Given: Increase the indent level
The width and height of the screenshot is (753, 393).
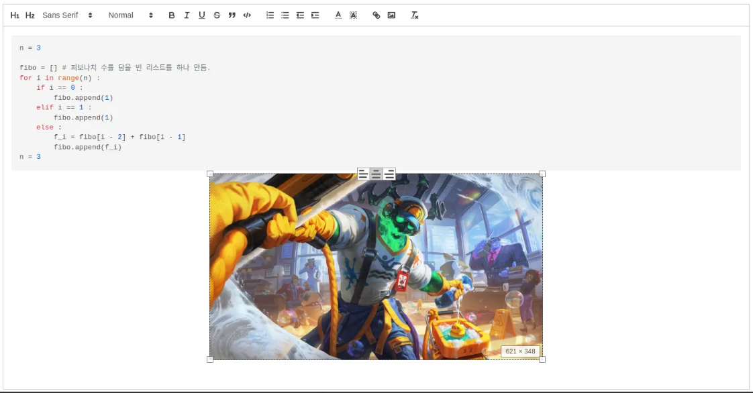Looking at the screenshot, I should point(315,15).
